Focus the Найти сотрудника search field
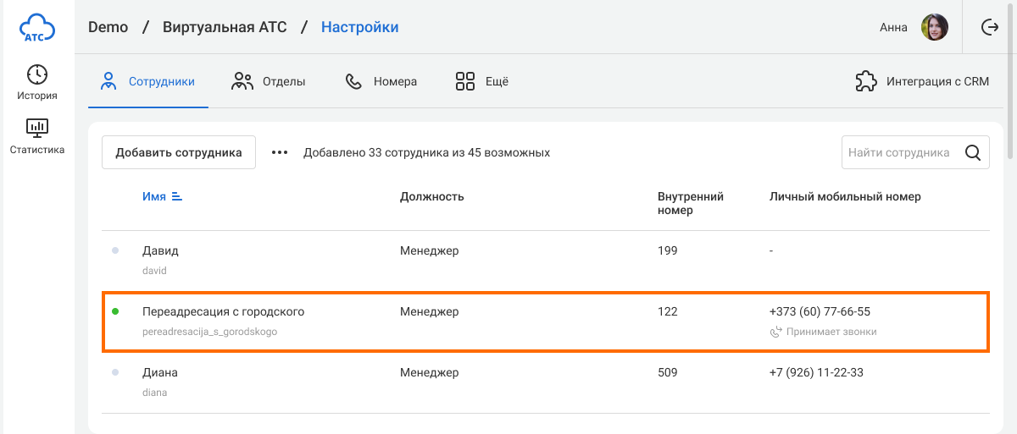1017x434 pixels. [x=900, y=153]
